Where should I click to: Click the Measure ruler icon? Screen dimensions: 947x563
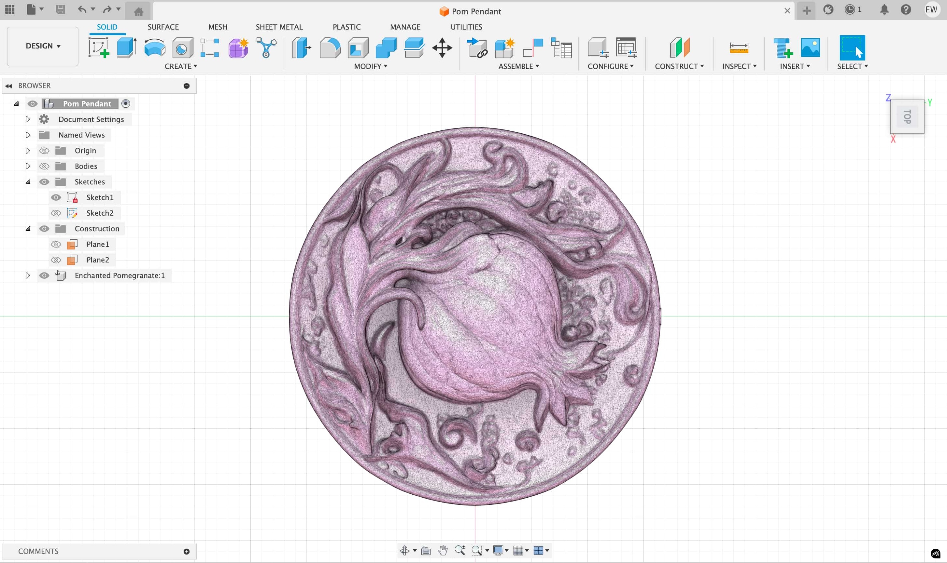[739, 48]
